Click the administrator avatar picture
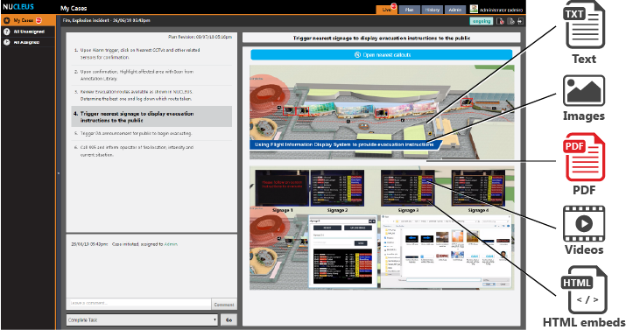Screen dimensions: 626x330 tap(474, 9)
